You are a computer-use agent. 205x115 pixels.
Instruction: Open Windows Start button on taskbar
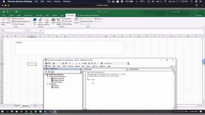coord(2,111)
